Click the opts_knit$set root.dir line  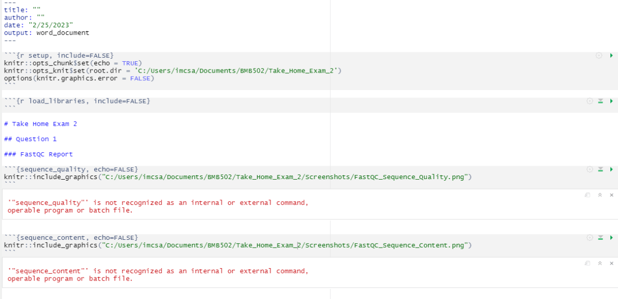click(173, 71)
